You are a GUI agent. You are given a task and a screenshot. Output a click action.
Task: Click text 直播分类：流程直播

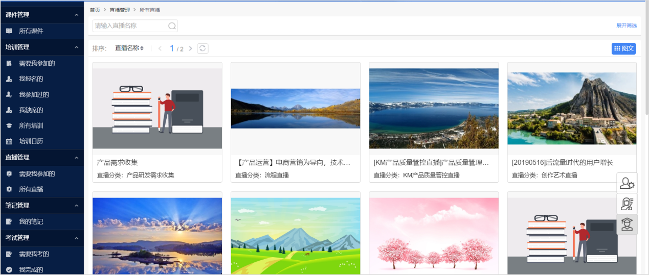click(x=262, y=175)
